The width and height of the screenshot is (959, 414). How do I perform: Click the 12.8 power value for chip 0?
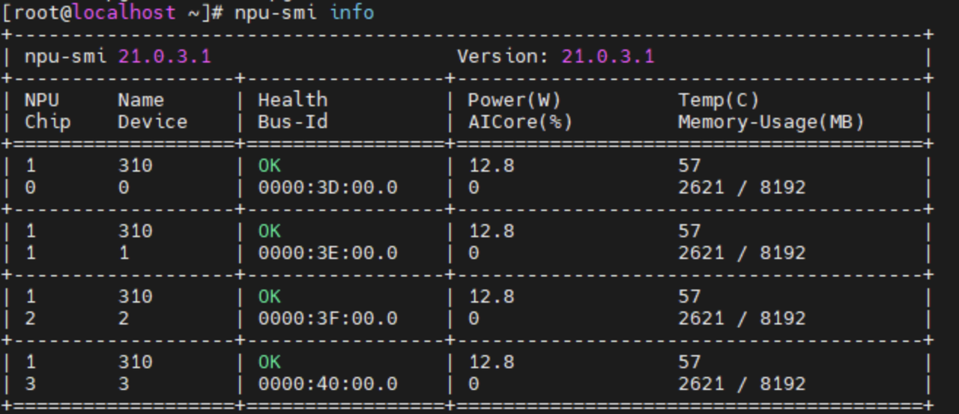pyautogui.click(x=491, y=166)
